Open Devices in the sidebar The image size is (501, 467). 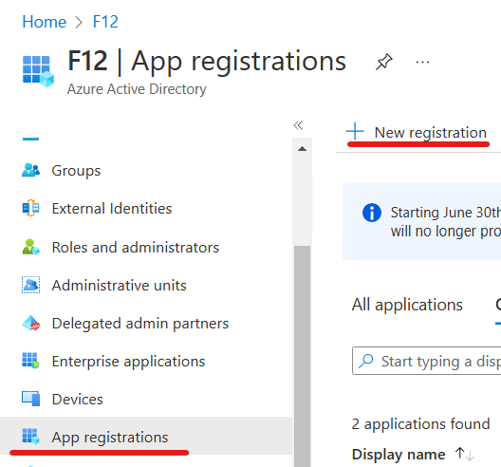point(77,400)
